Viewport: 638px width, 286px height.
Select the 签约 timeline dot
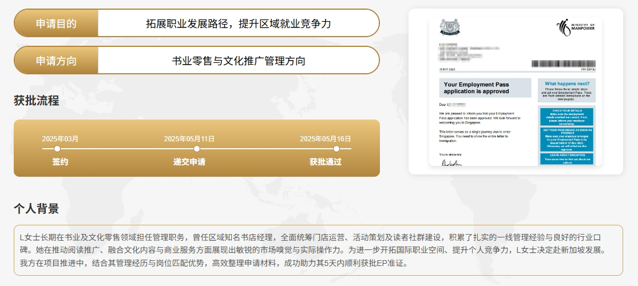57,149
